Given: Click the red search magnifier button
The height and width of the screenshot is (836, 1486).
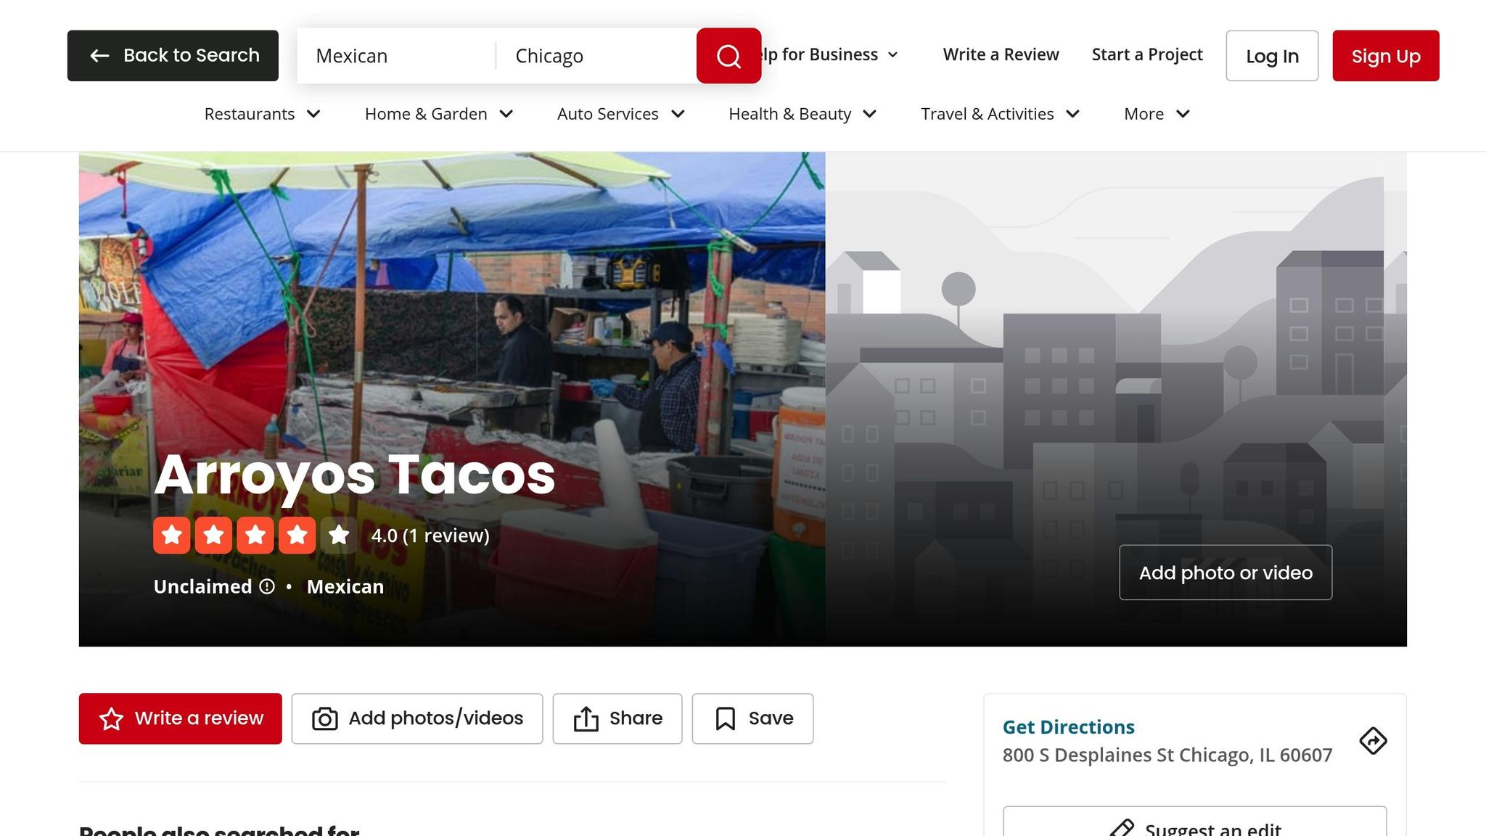Looking at the screenshot, I should click(728, 56).
